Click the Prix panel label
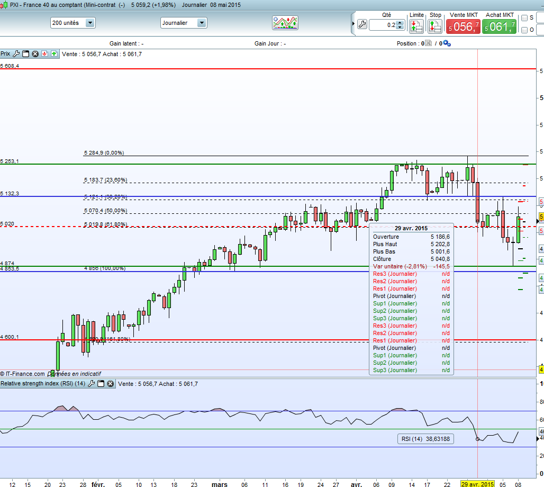 (x=5, y=53)
